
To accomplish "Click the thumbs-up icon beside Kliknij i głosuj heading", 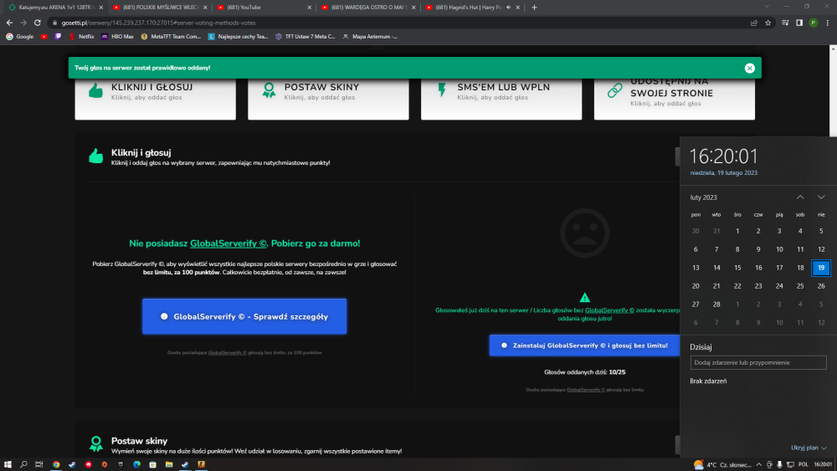I will click(96, 156).
